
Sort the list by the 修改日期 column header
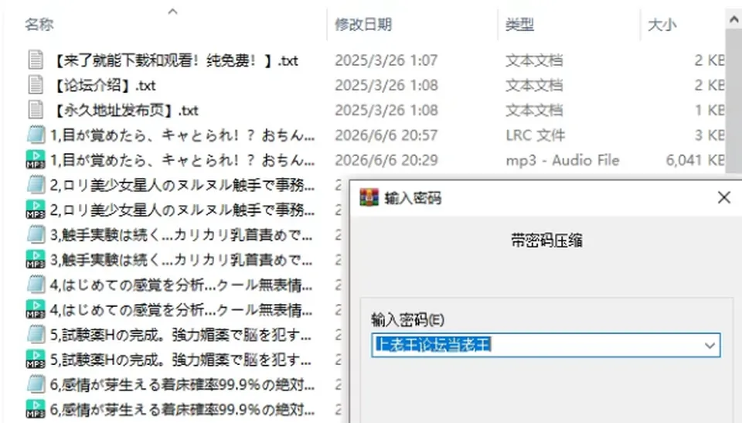coord(363,24)
